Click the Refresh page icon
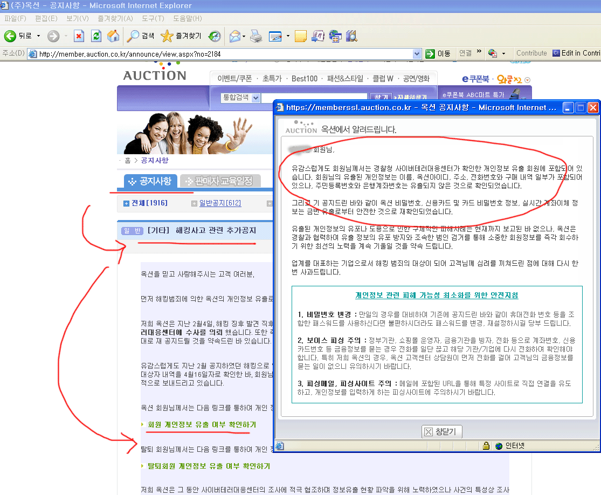Image resolution: width=601 pixels, height=495 pixels. click(96, 36)
